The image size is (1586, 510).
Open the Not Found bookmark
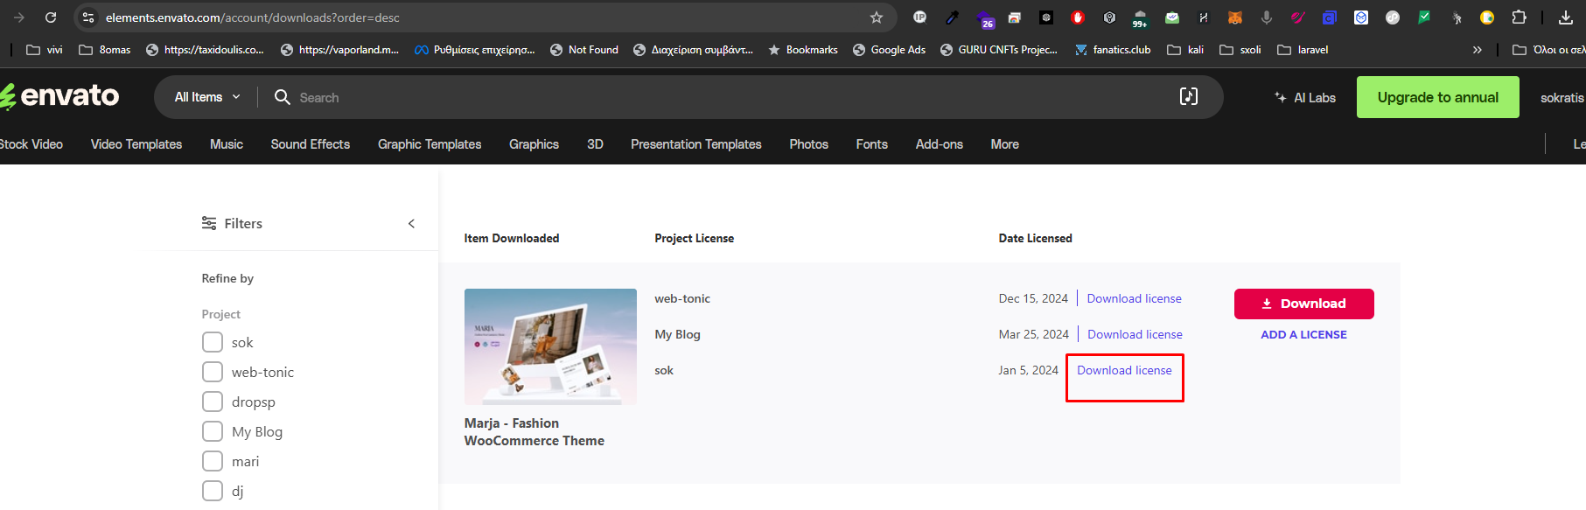pos(583,50)
